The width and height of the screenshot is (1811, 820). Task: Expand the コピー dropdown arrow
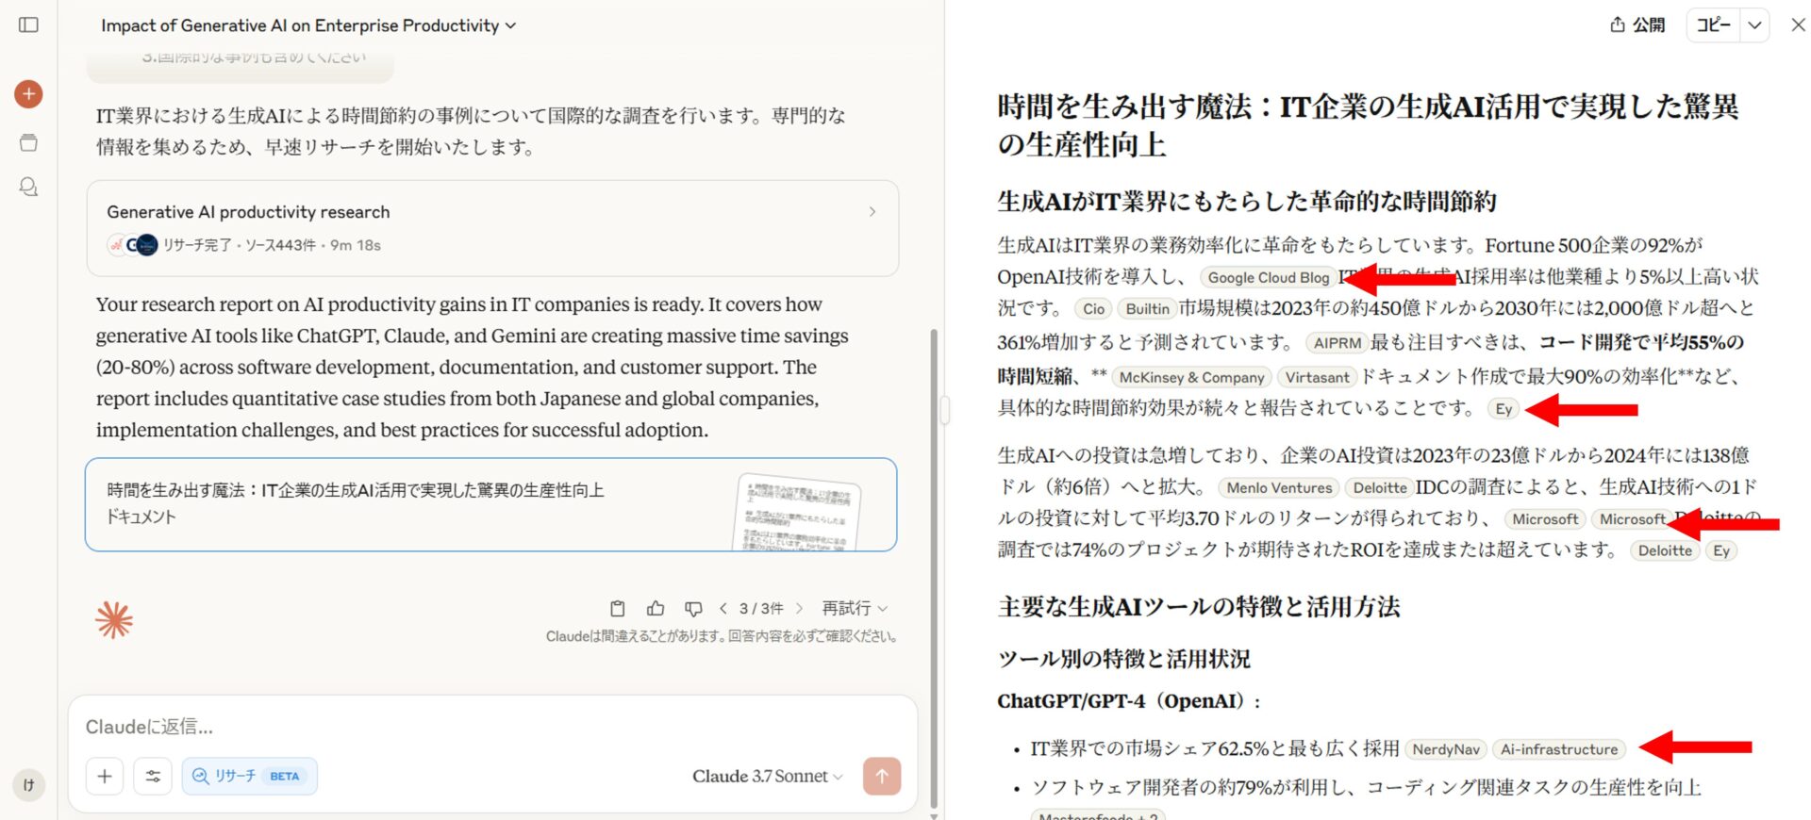click(1754, 25)
